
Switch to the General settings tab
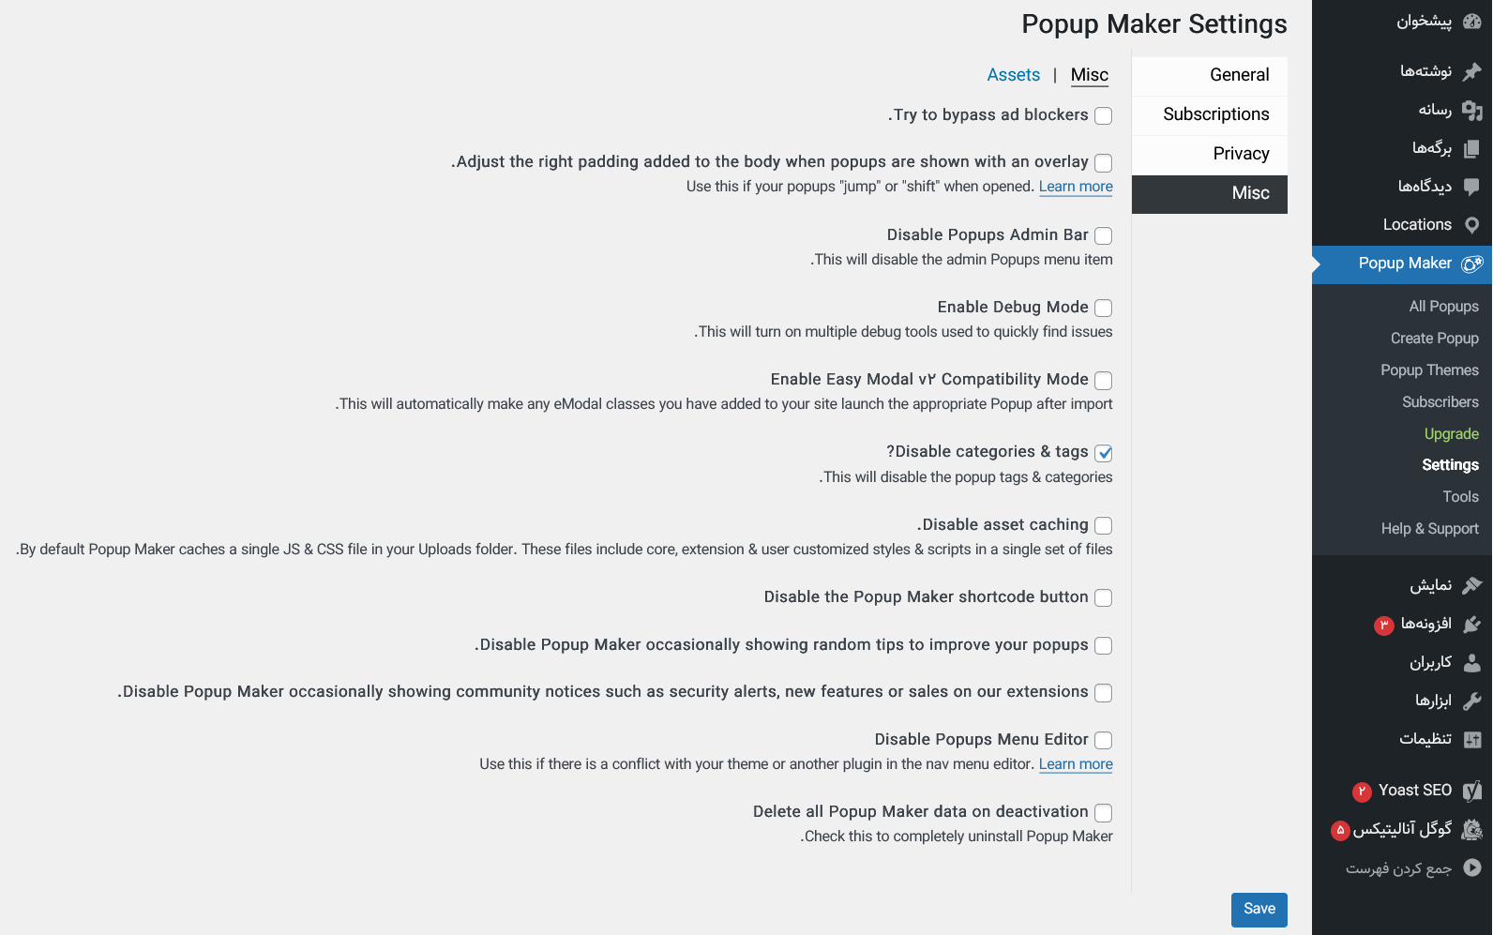click(1210, 75)
